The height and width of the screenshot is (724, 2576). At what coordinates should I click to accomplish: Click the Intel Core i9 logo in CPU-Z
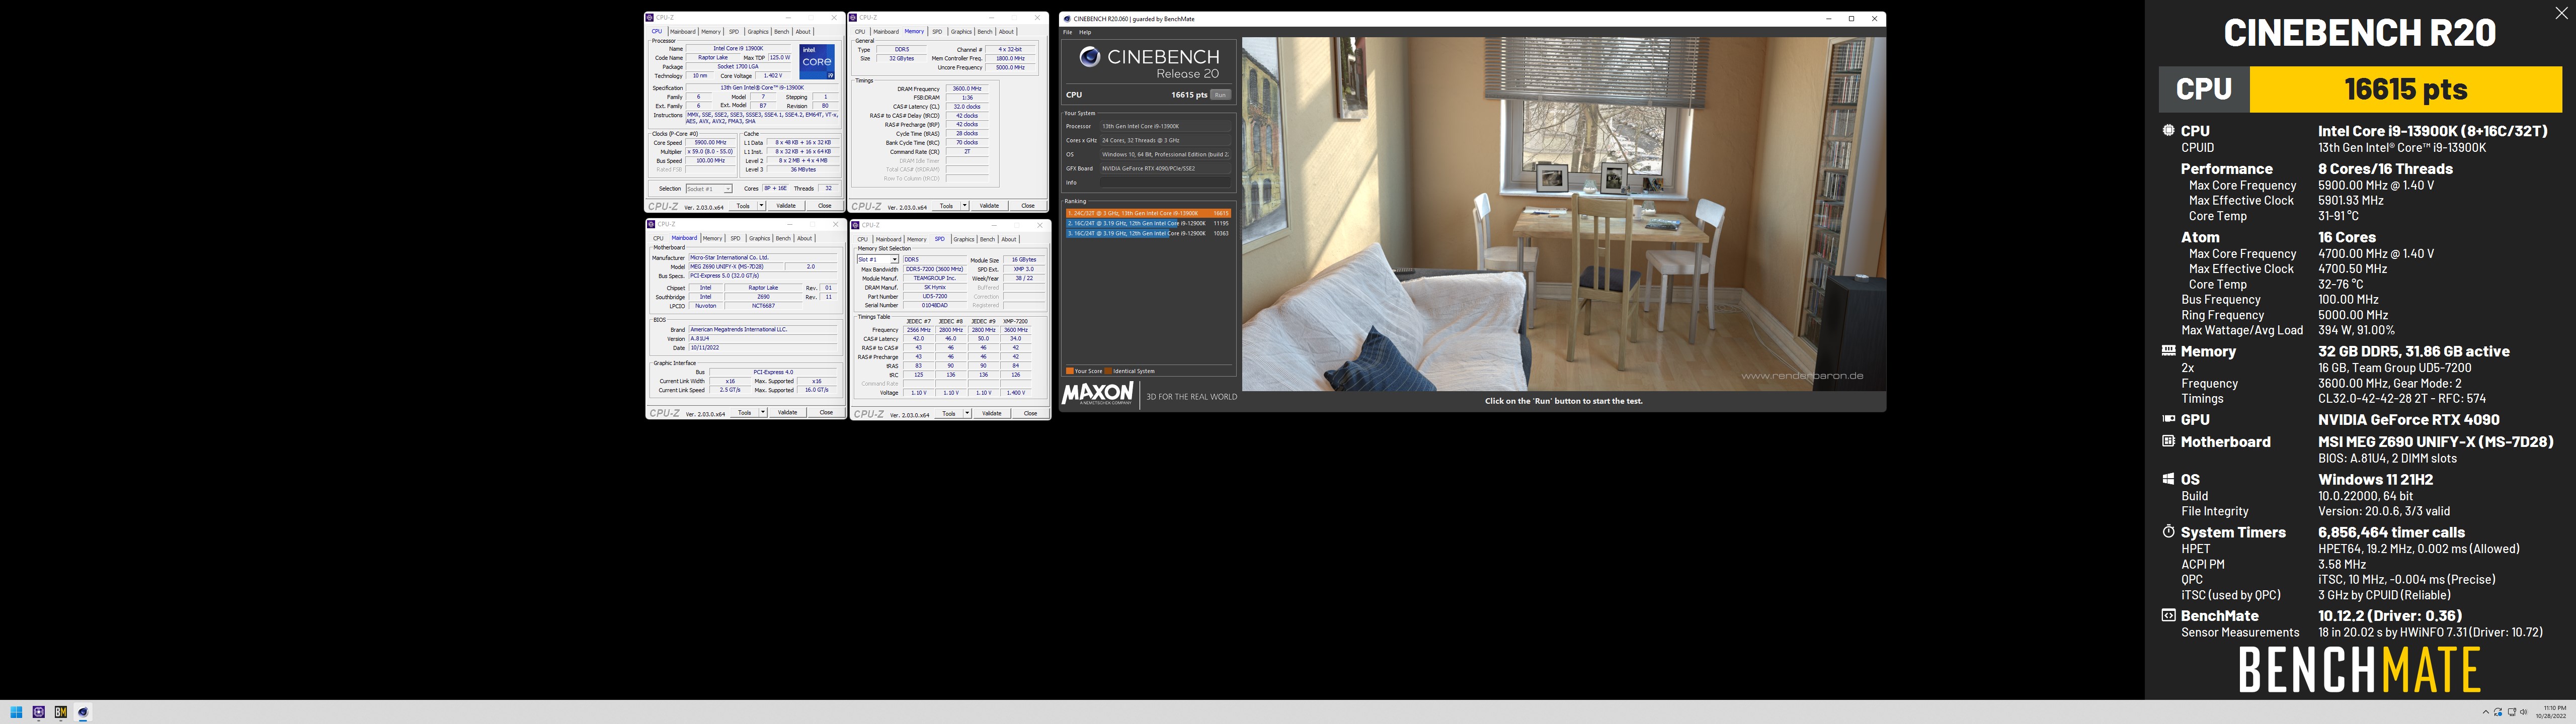[x=816, y=62]
